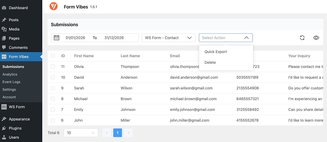
Task: Click the Users person icon
Action: click(4, 137)
